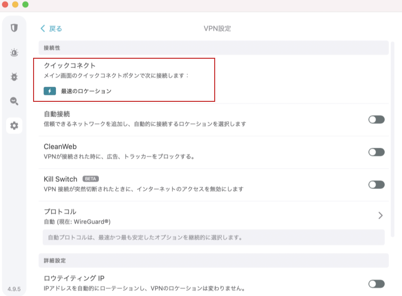Screen dimensions: 402x296
Task: Open the VPN shield icon in sidebar
Action: pyautogui.click(x=14, y=28)
